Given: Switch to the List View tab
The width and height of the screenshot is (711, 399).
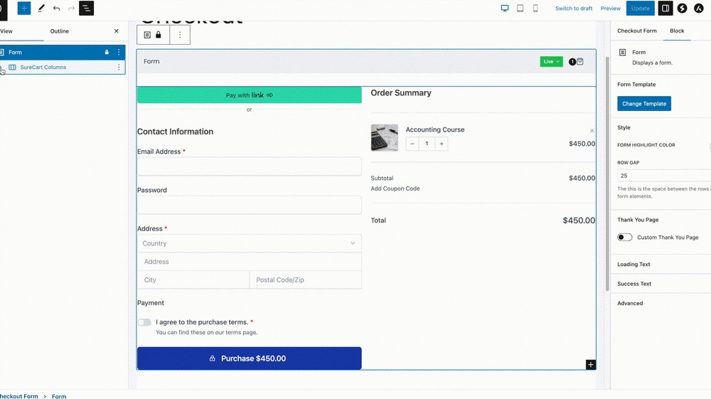Looking at the screenshot, I should (6, 31).
